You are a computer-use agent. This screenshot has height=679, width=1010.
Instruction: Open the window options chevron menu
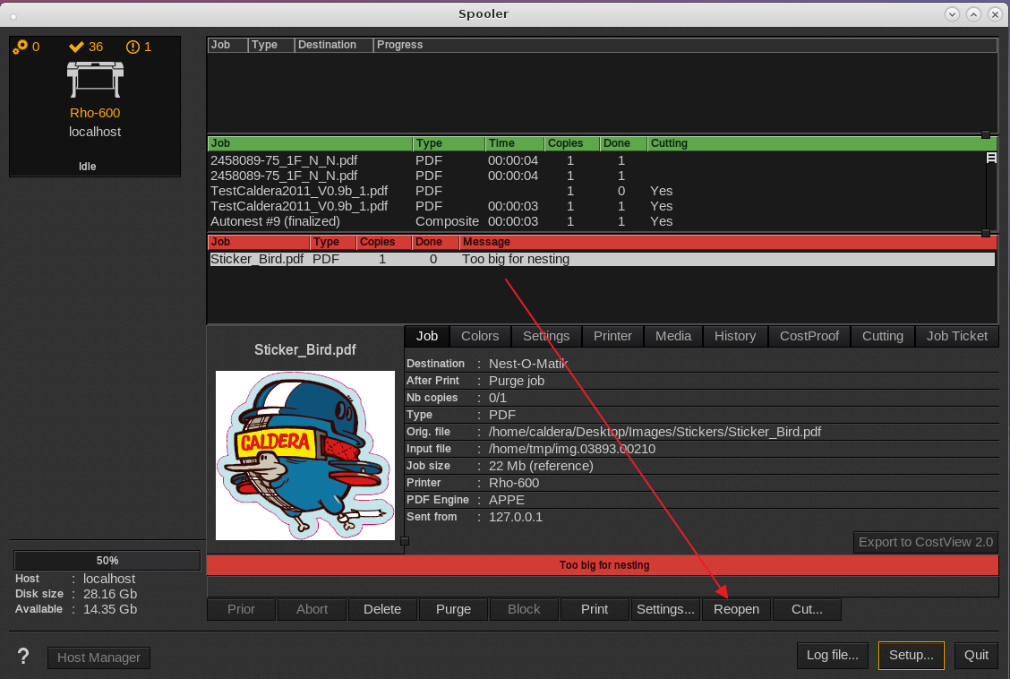[x=951, y=13]
